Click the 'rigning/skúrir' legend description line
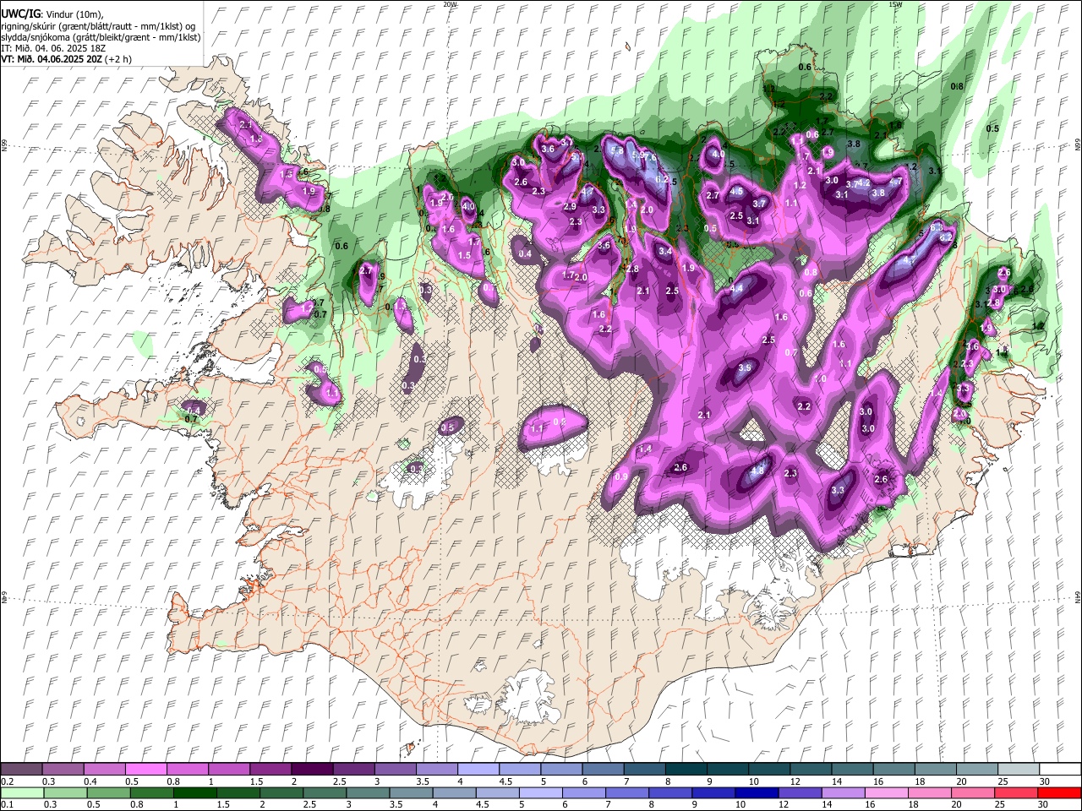Screen dimensions: 1082x811 (x=100, y=26)
